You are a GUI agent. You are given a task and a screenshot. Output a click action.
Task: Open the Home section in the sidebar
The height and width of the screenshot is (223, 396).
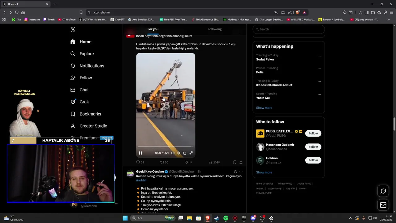81,42
